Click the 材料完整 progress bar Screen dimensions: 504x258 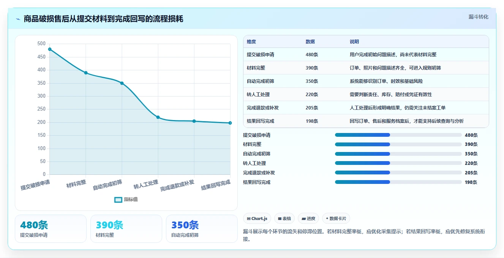(398, 144)
